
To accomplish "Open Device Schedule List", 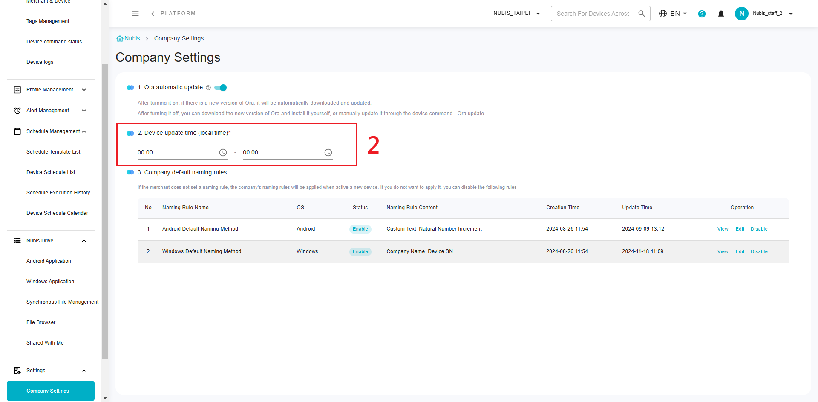I will 51,172.
